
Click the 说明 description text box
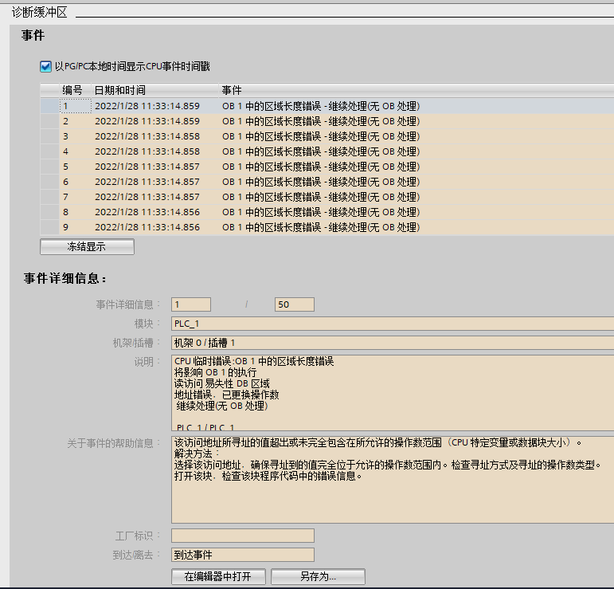click(x=393, y=393)
